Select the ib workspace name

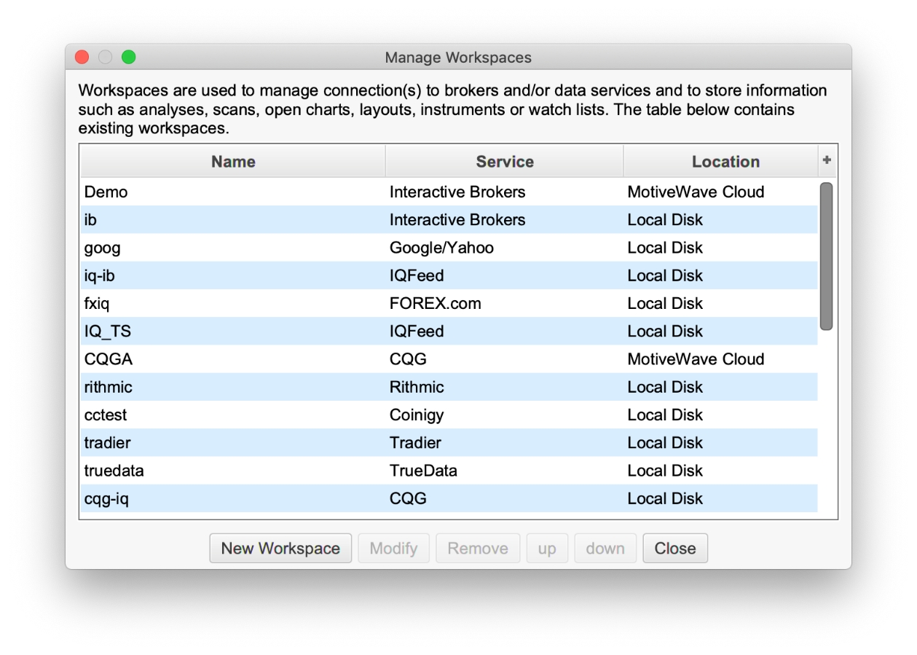coord(90,220)
